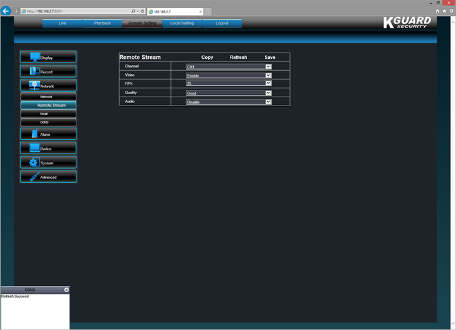Click the Save button

click(x=270, y=58)
